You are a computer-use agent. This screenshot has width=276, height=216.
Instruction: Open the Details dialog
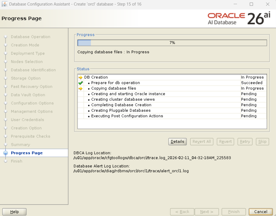click(x=177, y=142)
